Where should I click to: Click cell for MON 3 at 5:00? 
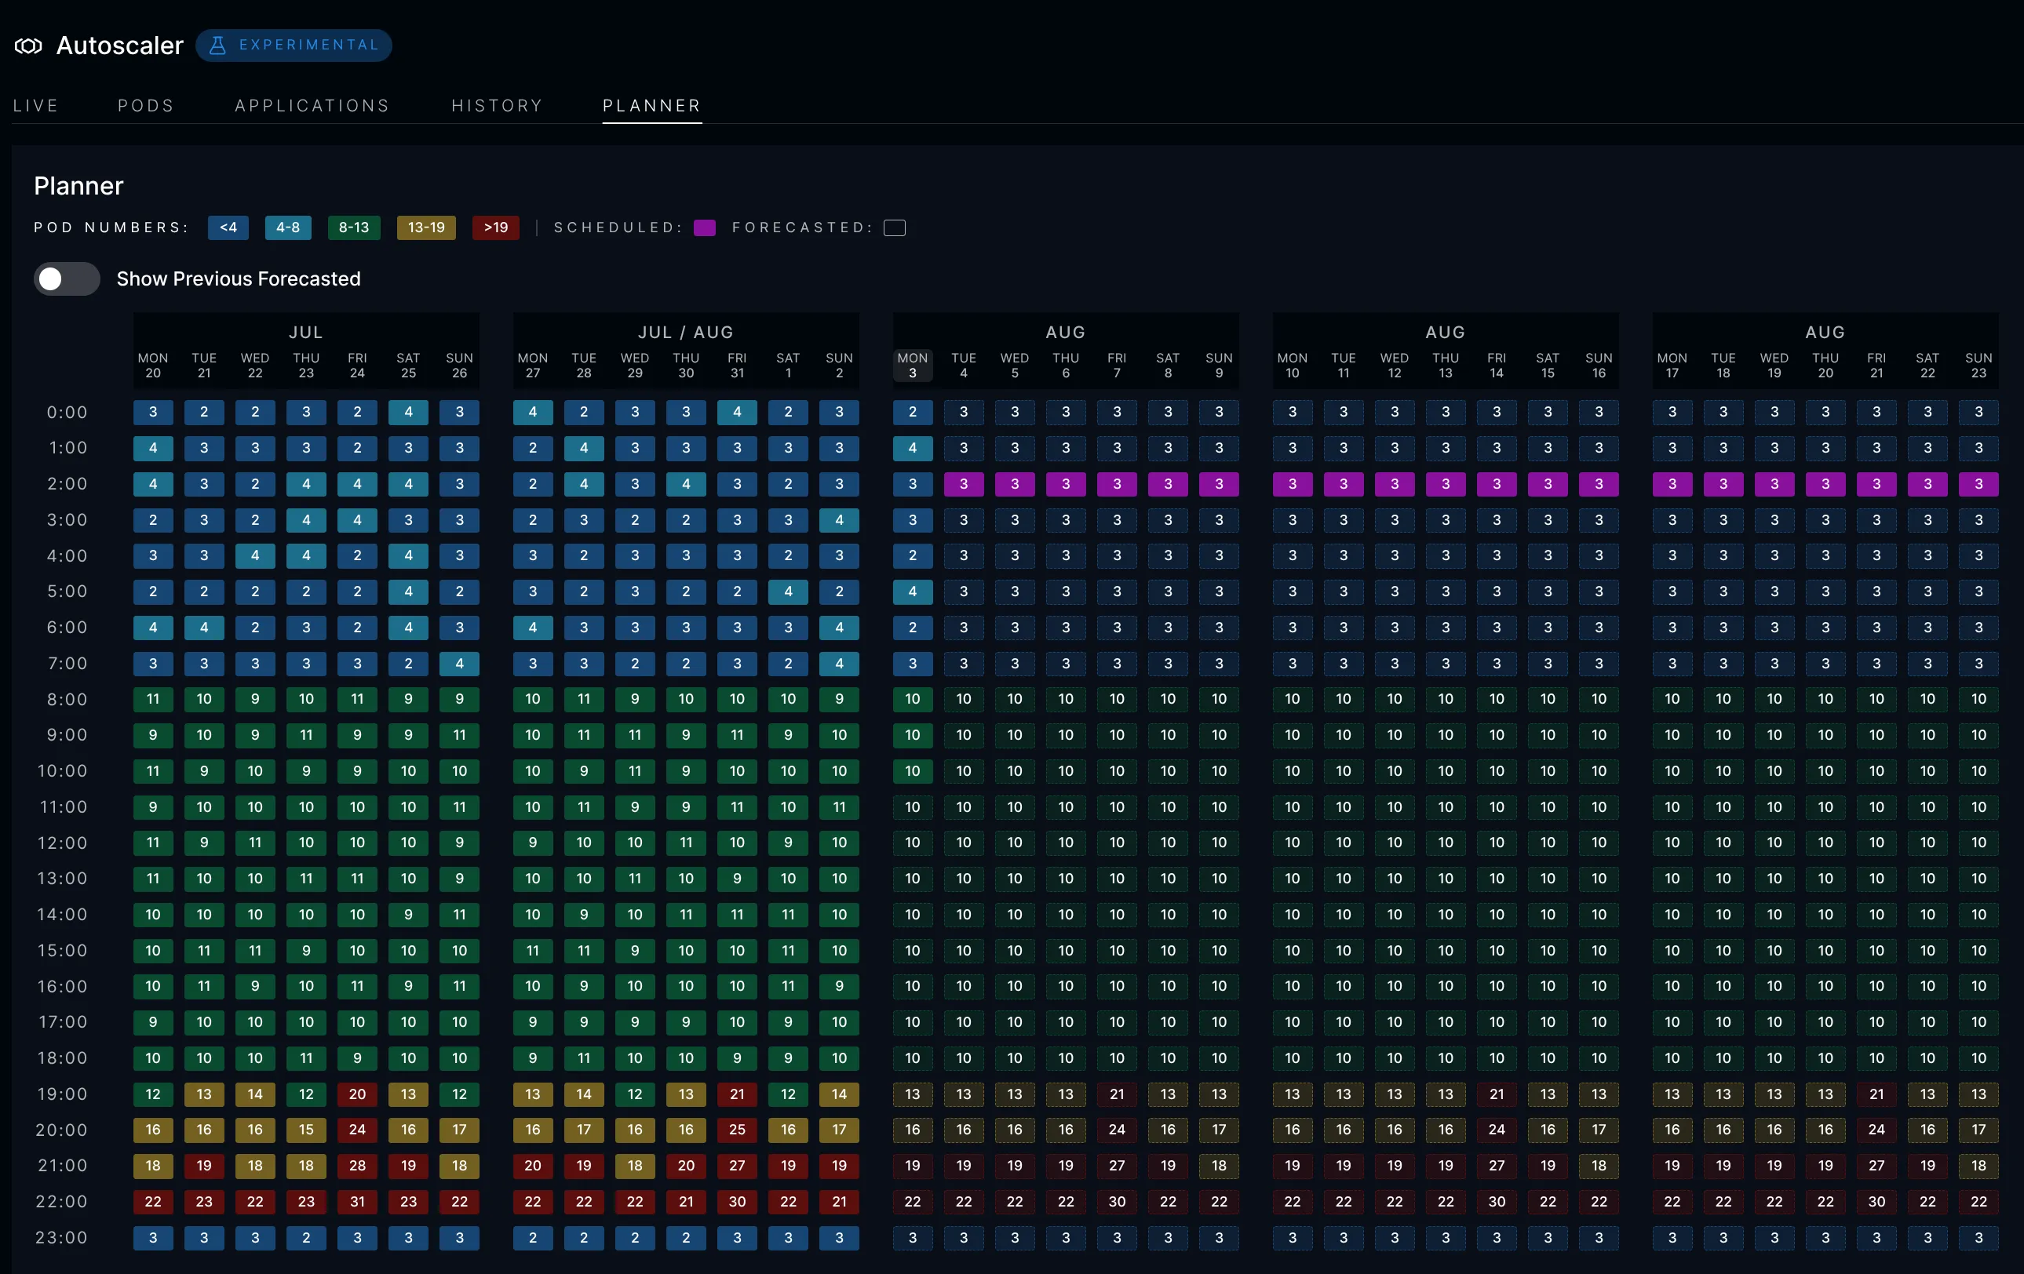click(x=912, y=591)
